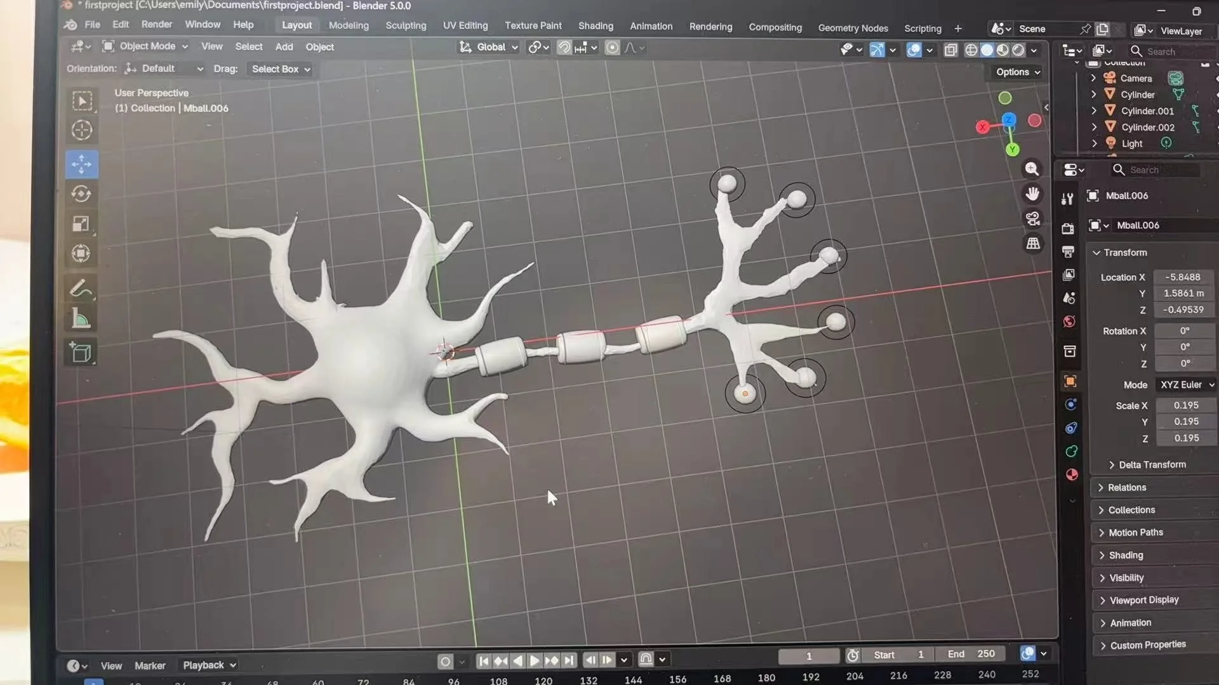Activate the Measure tool
This screenshot has height=685, width=1219.
tap(82, 319)
